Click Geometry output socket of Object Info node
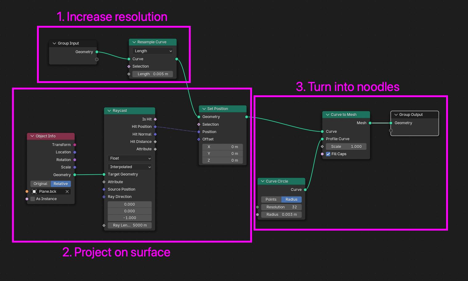Screen dimensions: 468x281 [x=75, y=175]
